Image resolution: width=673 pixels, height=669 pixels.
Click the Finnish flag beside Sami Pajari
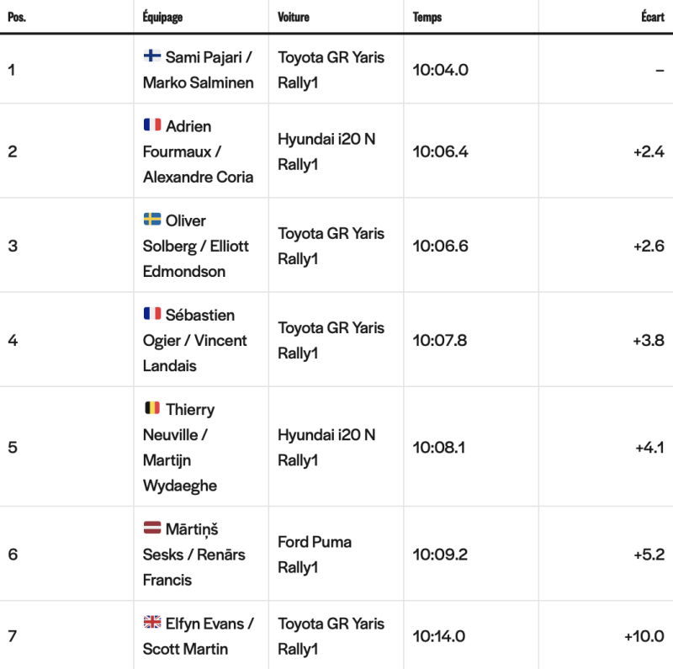pos(152,56)
